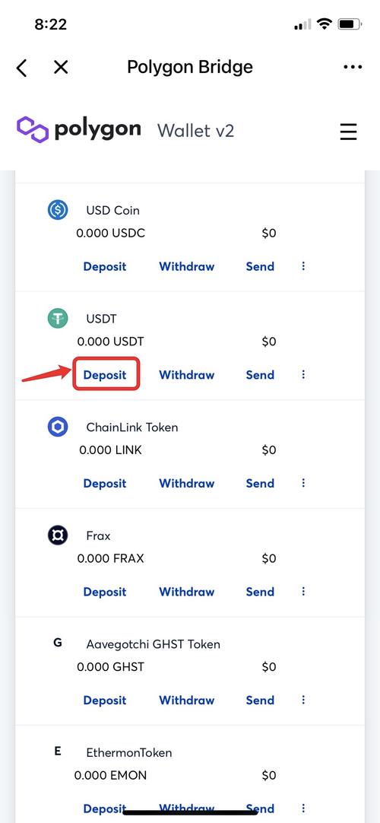Tap the ChainLink Token icon
The width and height of the screenshot is (380, 823).
tap(58, 427)
